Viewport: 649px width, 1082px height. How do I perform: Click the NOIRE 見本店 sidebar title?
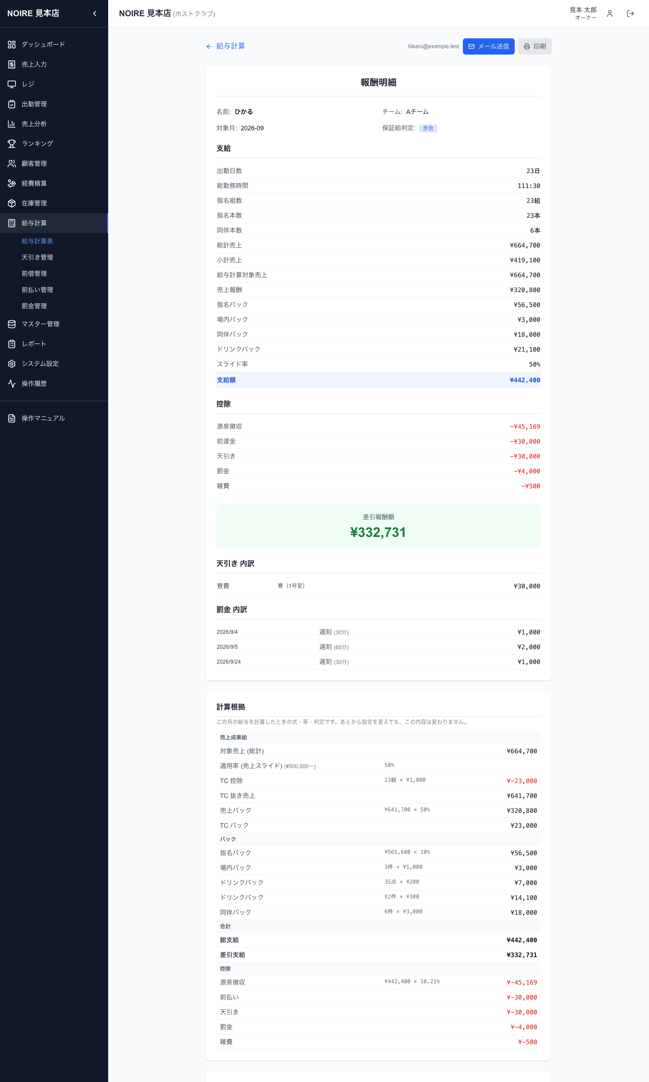click(33, 14)
